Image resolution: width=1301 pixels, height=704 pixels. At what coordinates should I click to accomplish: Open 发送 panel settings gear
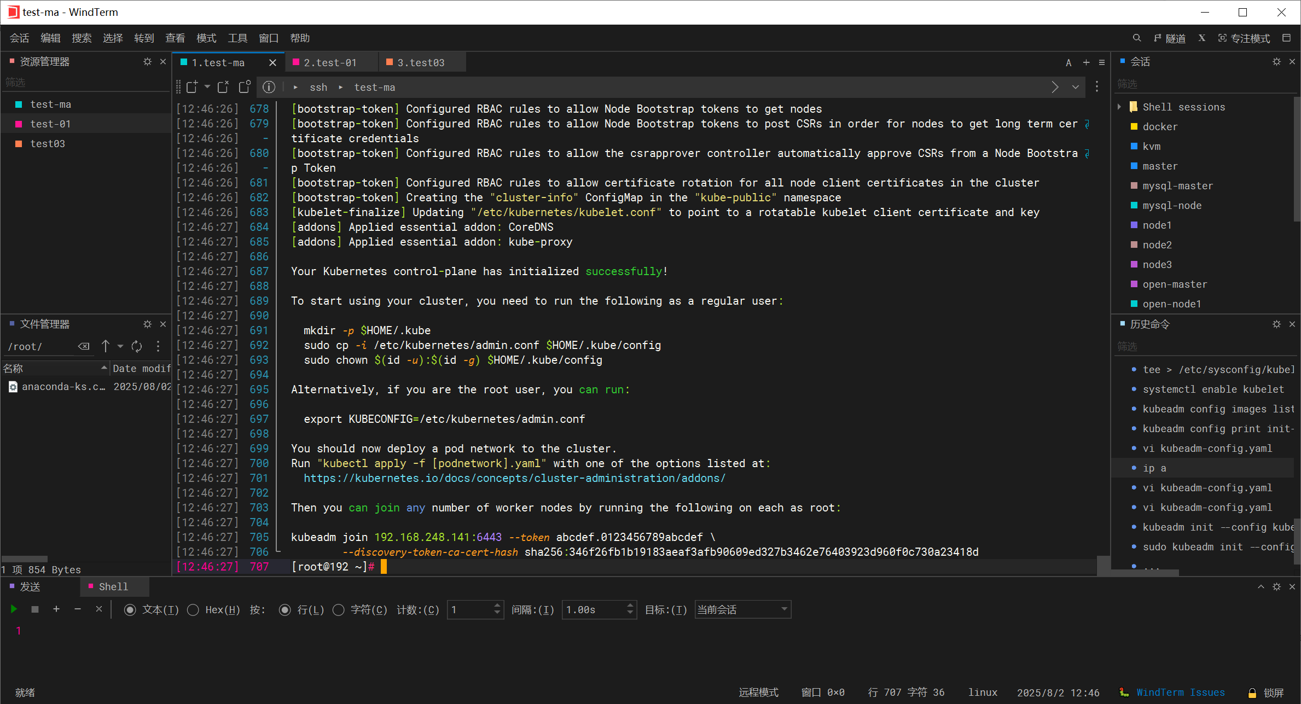point(1276,586)
